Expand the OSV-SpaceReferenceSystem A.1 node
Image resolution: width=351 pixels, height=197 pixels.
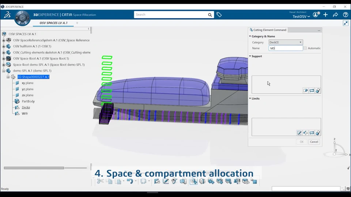(4, 40)
